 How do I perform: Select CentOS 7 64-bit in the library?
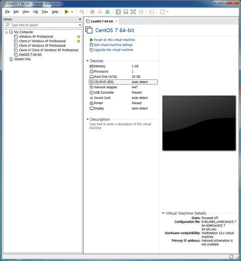(x=30, y=54)
